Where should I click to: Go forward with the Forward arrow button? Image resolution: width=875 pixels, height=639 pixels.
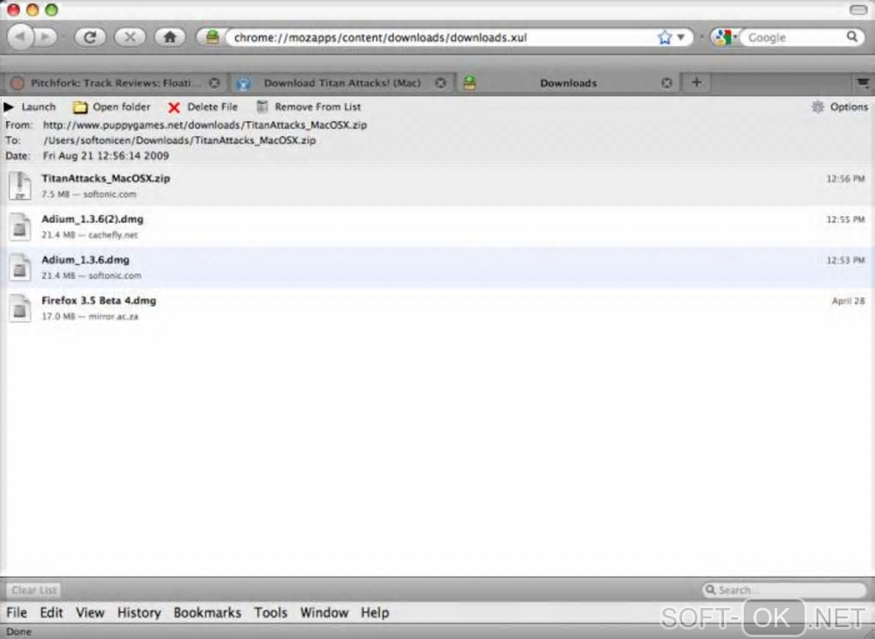pos(46,38)
